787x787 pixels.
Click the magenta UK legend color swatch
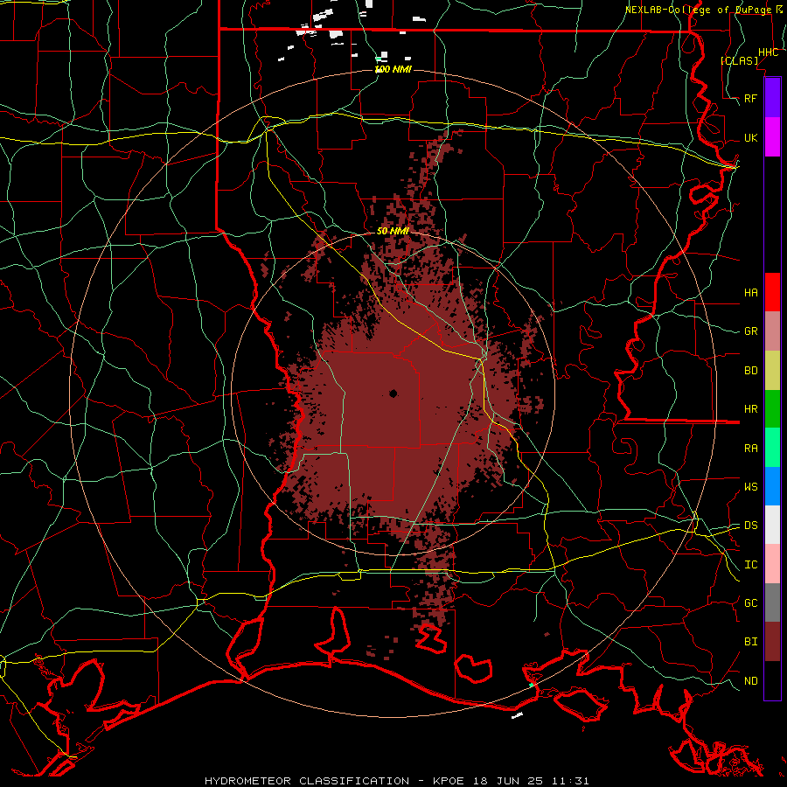[x=772, y=137]
